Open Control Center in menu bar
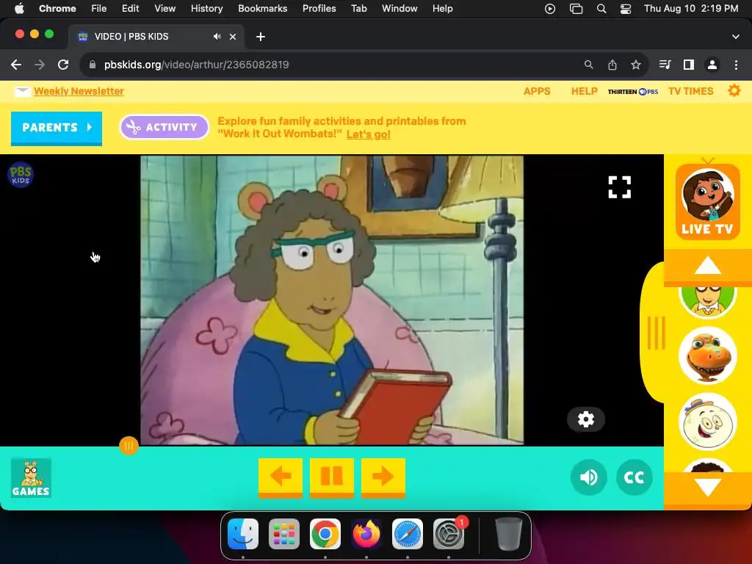The image size is (752, 564). click(626, 9)
